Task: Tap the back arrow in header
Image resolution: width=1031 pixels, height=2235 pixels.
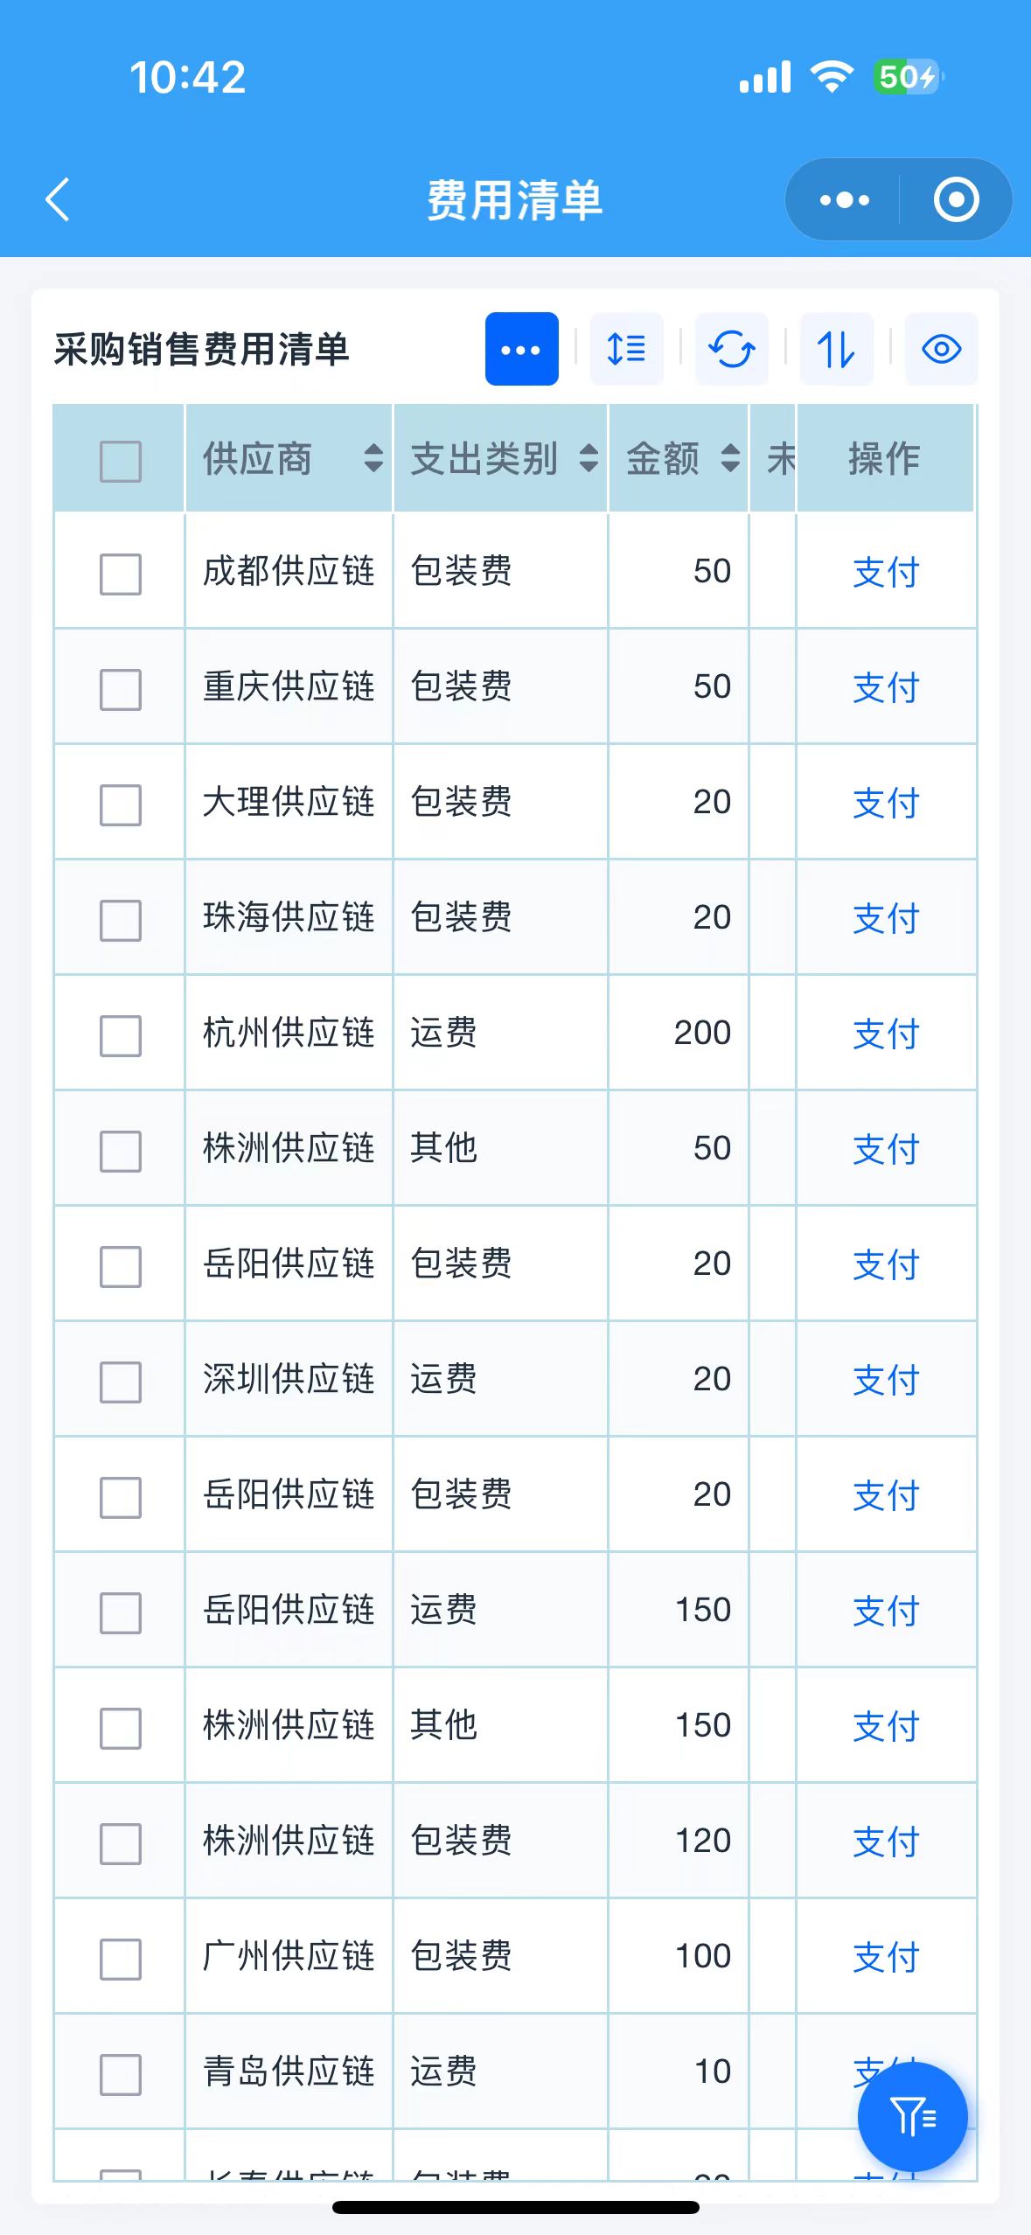Action: click(x=58, y=199)
